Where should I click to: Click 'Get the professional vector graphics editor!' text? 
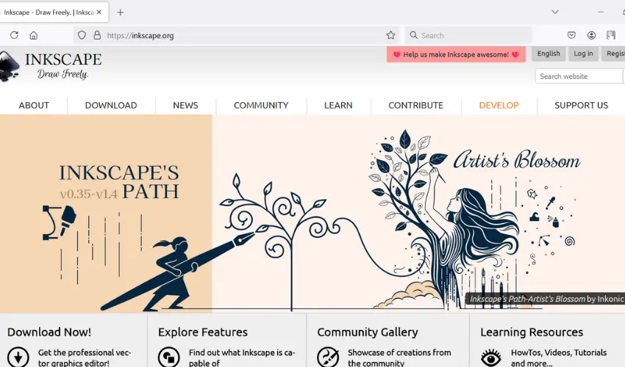[x=84, y=357]
